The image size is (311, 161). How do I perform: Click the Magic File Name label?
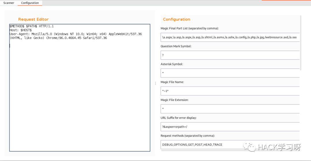tap(172, 82)
